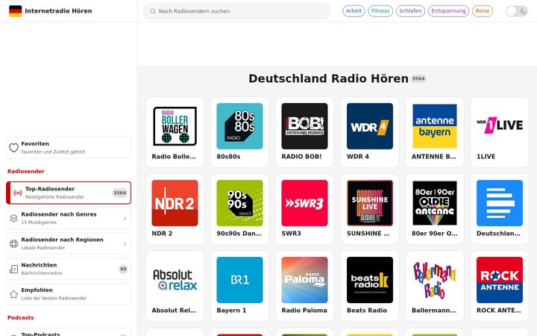Click the Top-Radiosender broadcast icon

pos(18,193)
